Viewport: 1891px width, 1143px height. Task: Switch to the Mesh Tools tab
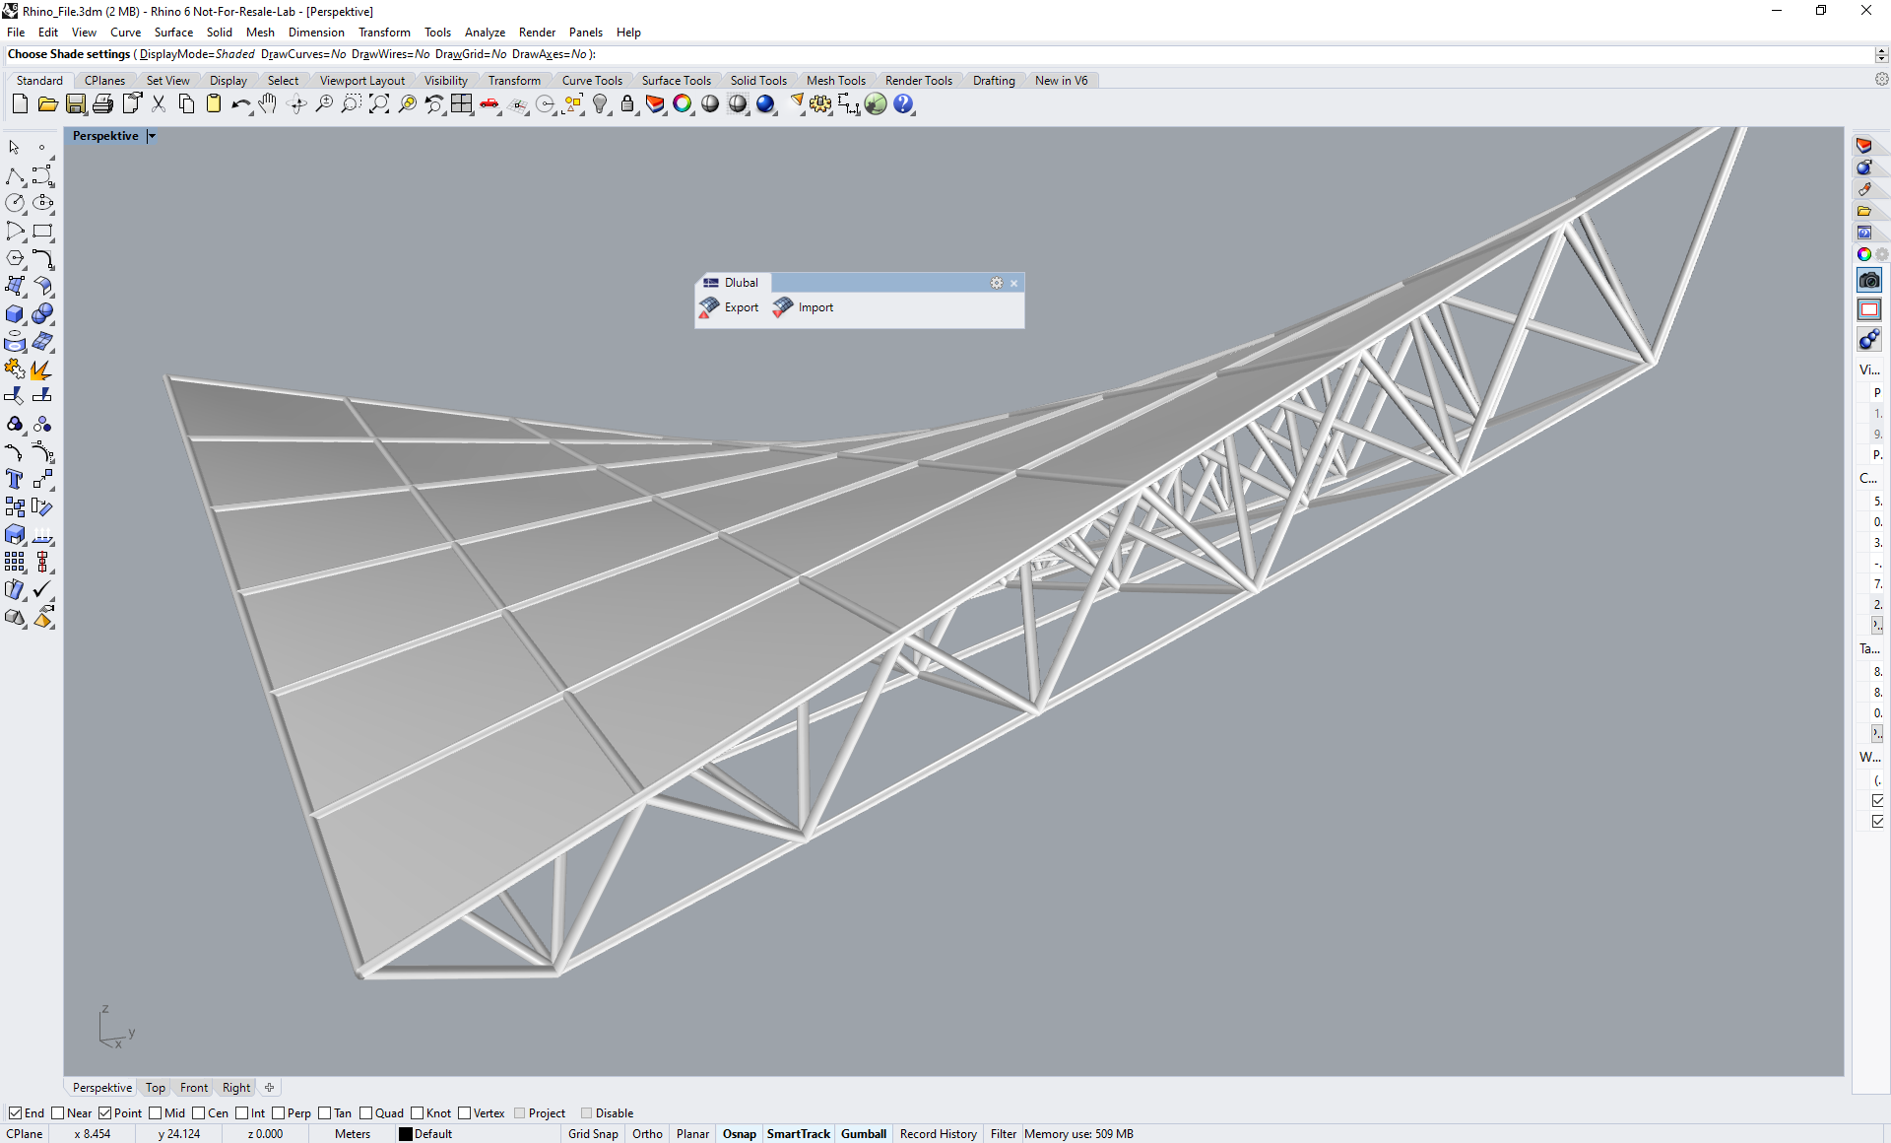[835, 81]
